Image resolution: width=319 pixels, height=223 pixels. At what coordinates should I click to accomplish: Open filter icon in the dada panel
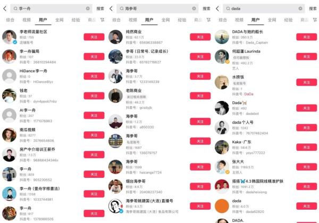tap(315, 20)
